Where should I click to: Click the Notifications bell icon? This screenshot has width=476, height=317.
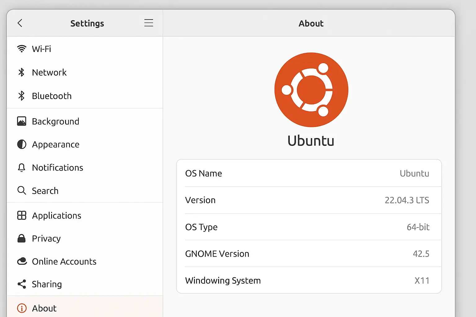[x=21, y=167]
